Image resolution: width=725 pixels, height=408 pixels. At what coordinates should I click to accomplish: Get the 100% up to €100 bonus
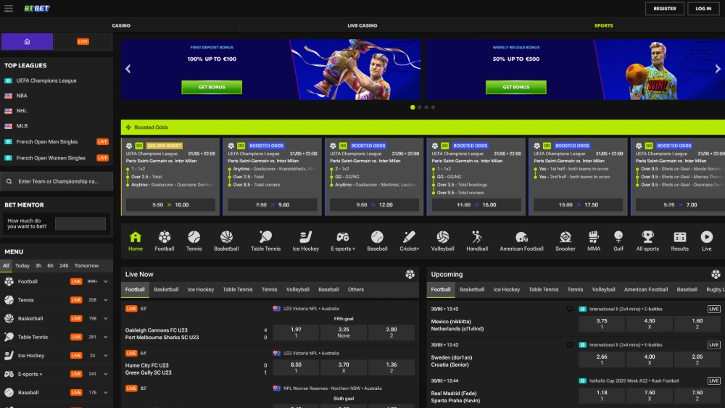coord(212,87)
